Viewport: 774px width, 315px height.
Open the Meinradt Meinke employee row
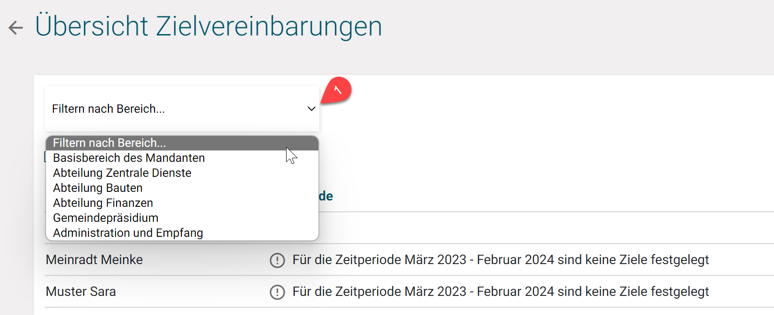94,260
